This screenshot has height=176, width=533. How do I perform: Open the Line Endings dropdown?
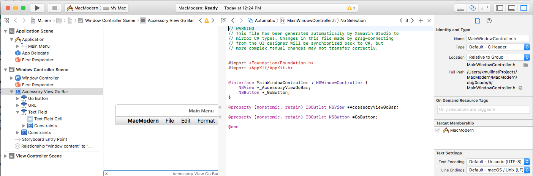[498, 170]
